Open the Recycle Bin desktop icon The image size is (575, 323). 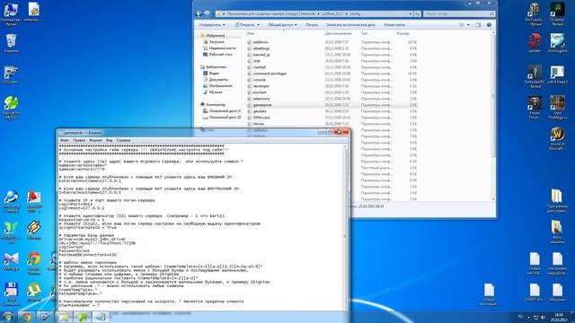point(12,42)
